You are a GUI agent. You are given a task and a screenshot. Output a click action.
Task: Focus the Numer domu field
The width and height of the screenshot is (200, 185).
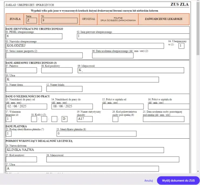point(24,89)
